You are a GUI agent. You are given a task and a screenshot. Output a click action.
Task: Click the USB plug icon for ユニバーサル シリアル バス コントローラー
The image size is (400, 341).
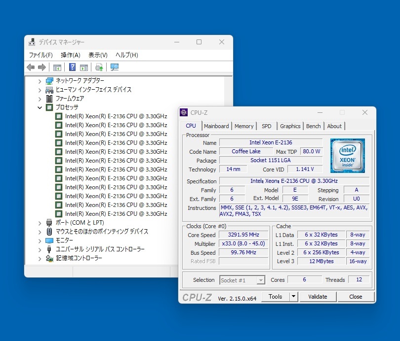click(49, 249)
